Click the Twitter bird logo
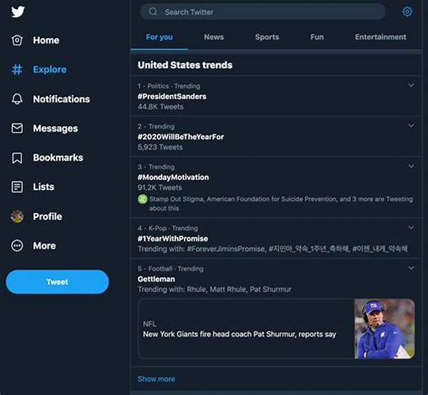The width and height of the screenshot is (428, 395). click(x=18, y=12)
